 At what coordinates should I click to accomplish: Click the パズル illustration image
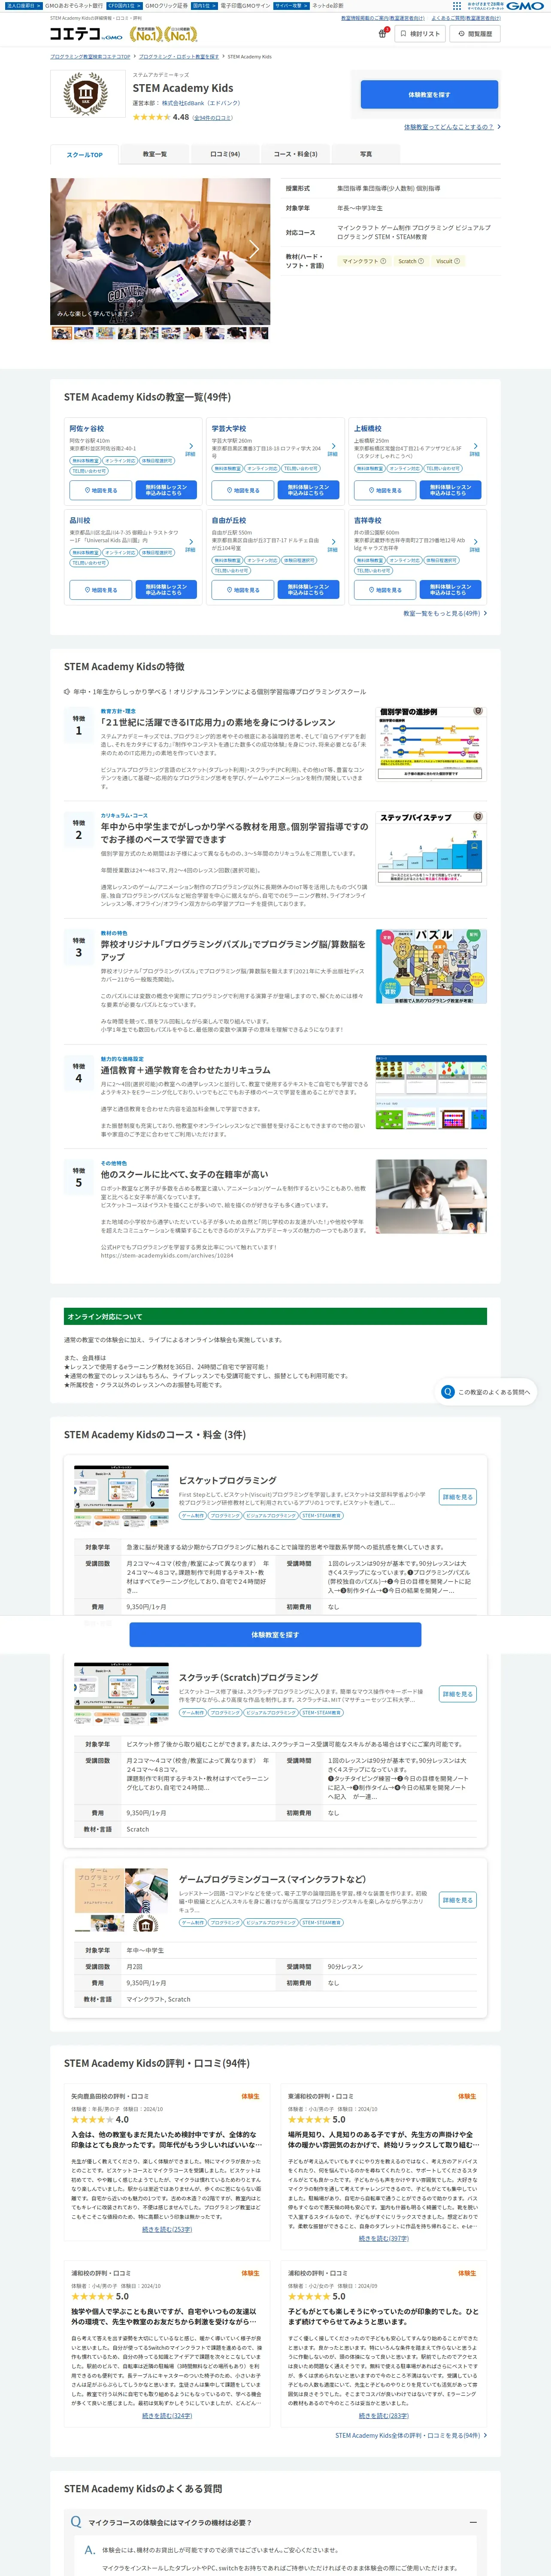point(431,966)
